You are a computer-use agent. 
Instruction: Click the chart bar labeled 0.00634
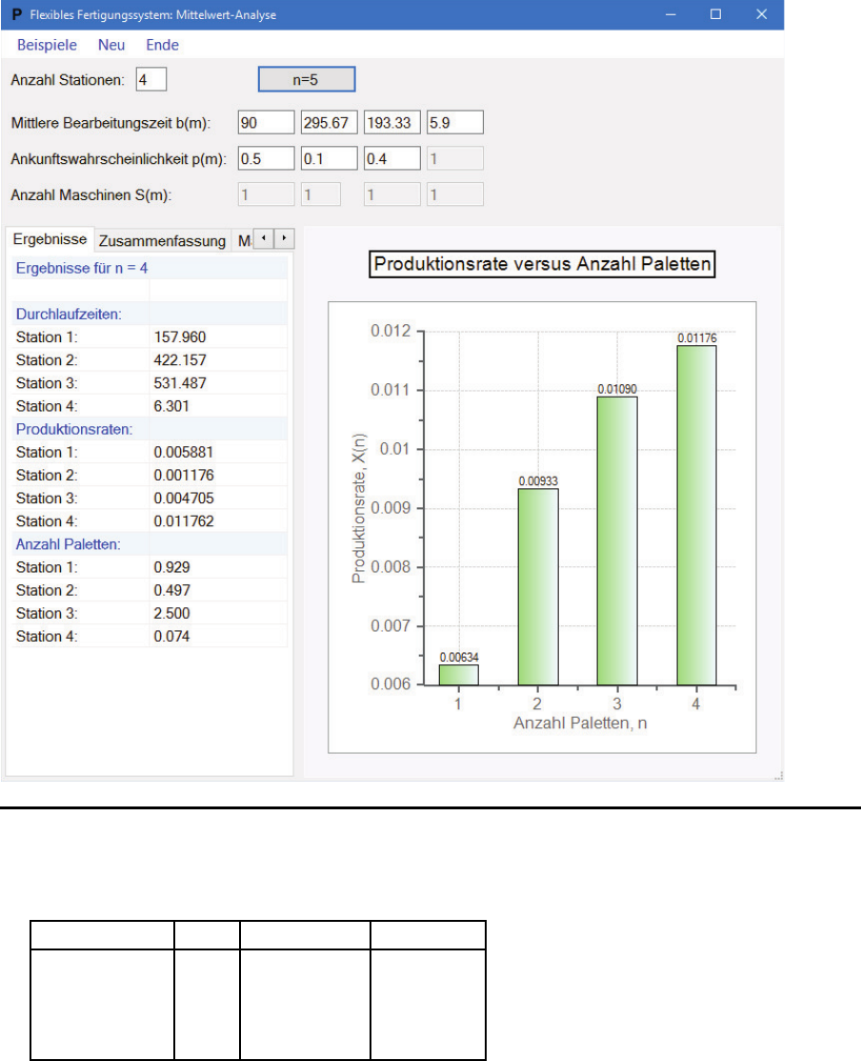458,675
